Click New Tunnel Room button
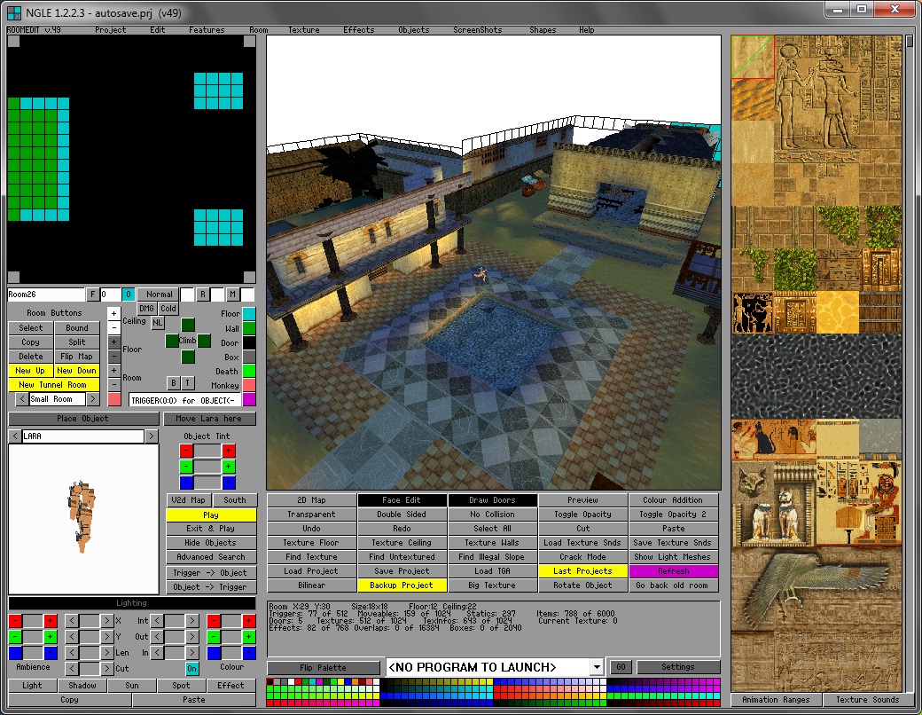 [x=53, y=385]
